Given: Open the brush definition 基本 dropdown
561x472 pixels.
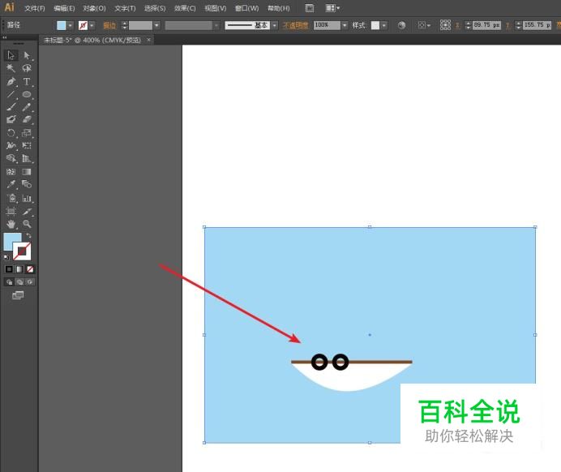Looking at the screenshot, I should click(x=274, y=25).
